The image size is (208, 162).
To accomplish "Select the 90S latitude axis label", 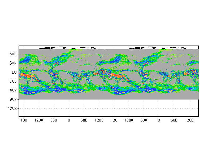I will coord(13,100).
